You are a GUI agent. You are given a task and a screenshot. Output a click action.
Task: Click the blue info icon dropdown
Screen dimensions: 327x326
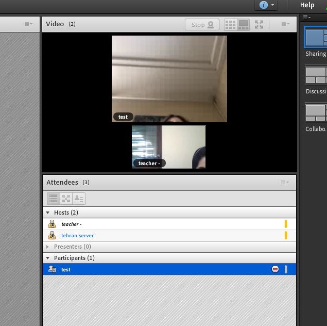267,5
